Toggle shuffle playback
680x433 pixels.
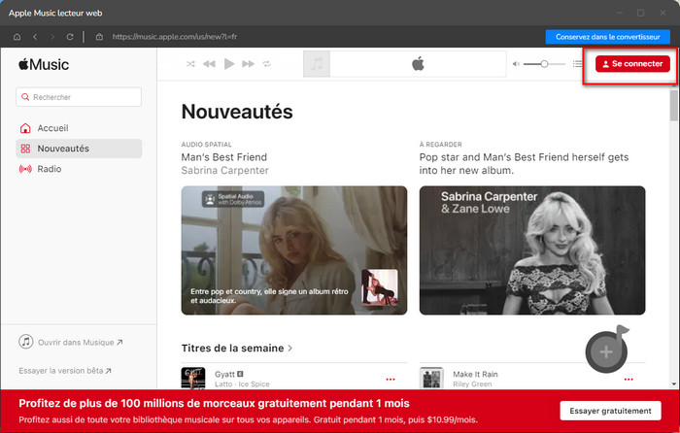tap(190, 64)
